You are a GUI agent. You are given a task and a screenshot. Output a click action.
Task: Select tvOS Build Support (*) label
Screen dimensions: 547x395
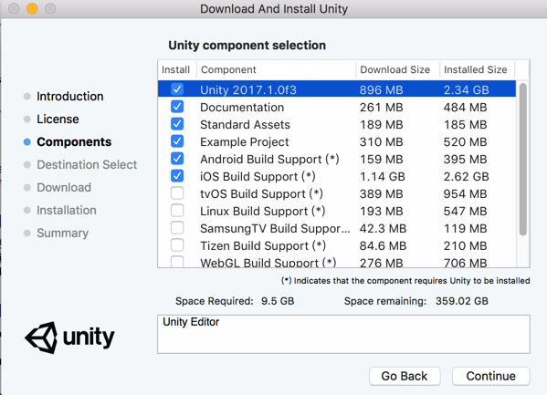(x=262, y=193)
